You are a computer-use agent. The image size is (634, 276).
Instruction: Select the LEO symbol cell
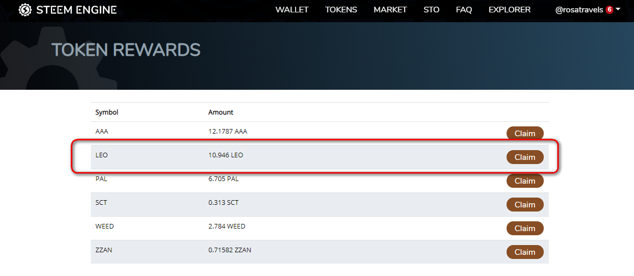click(102, 155)
